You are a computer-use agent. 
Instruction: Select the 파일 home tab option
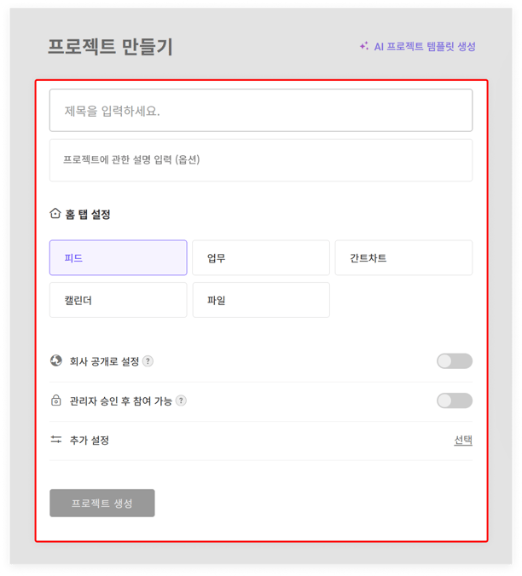[x=260, y=301]
